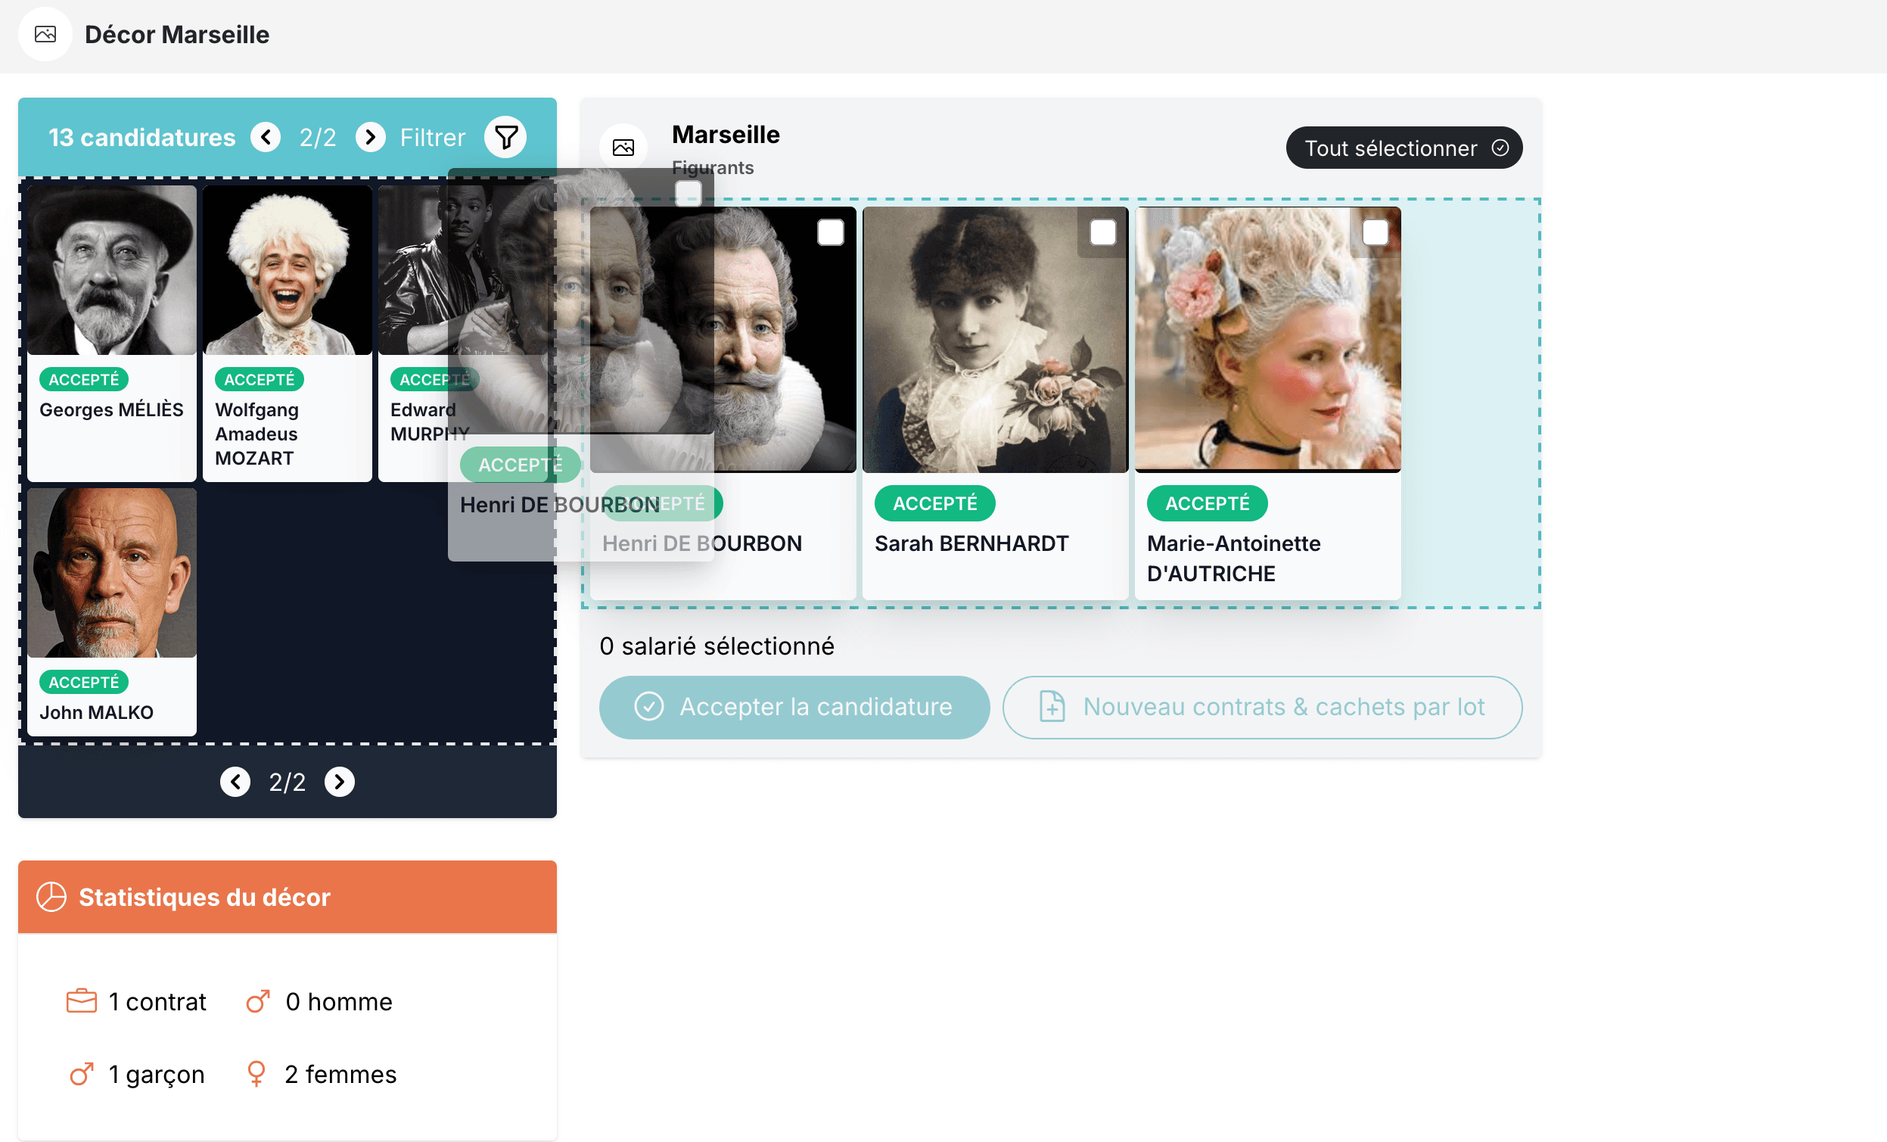Go to previous page in candidatures header
The width and height of the screenshot is (1887, 1142).
(x=266, y=137)
